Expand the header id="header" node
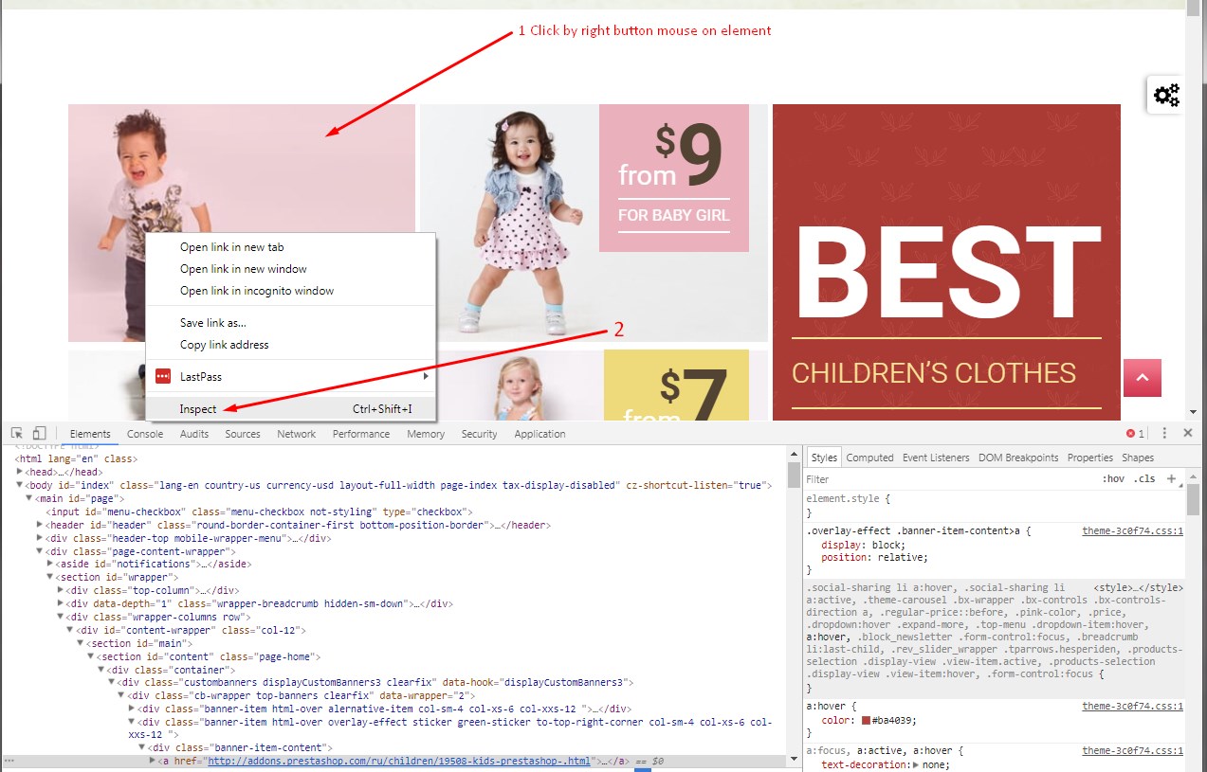This screenshot has height=772, width=1207. [x=40, y=525]
